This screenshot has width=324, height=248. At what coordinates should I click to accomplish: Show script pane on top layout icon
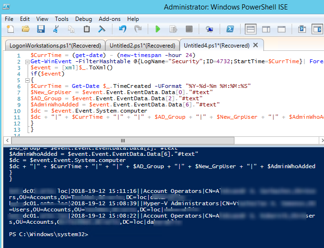[x=251, y=29]
